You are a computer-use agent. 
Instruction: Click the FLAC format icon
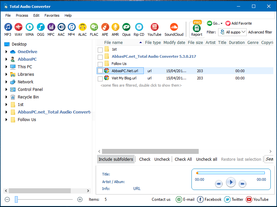(94, 27)
